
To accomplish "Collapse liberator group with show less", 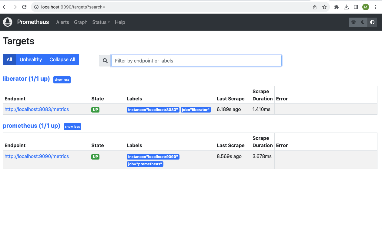I will [x=62, y=79].
